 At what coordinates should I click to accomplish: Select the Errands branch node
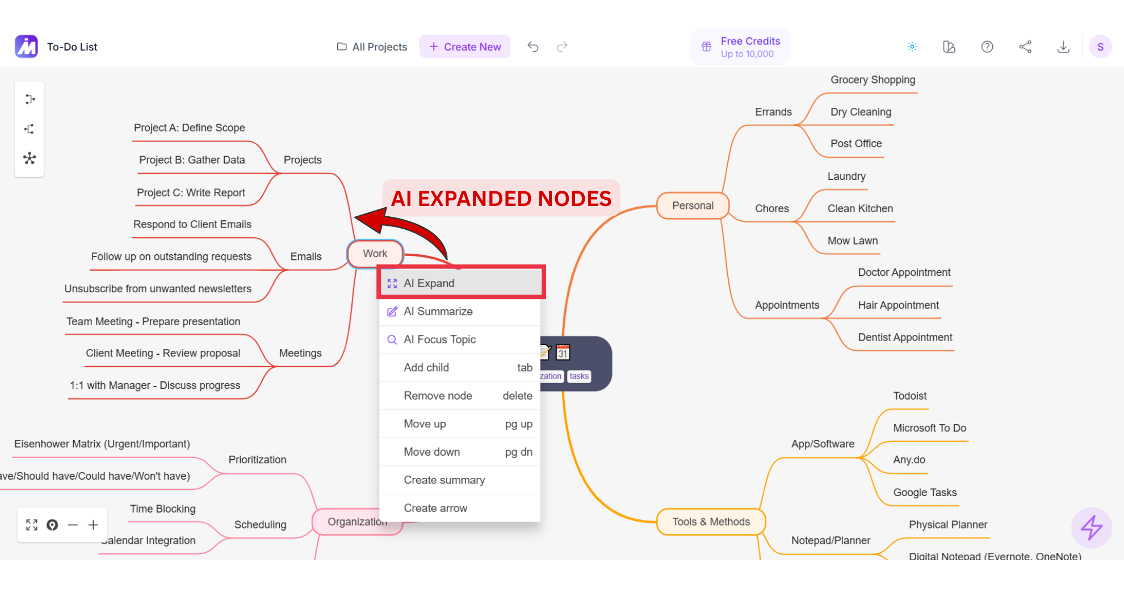773,112
